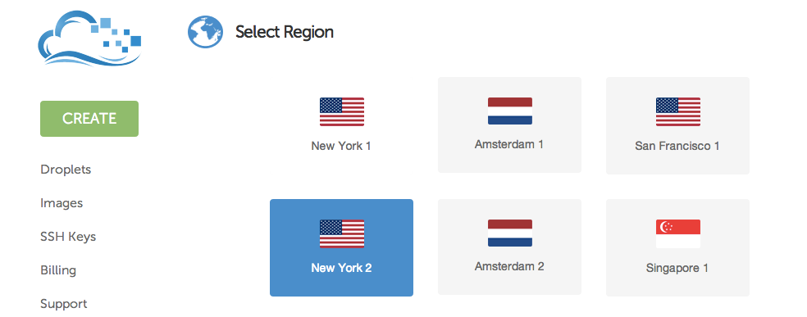Click the DigitalOcean cloud logo
The height and width of the screenshot is (317, 807).
tap(89, 38)
